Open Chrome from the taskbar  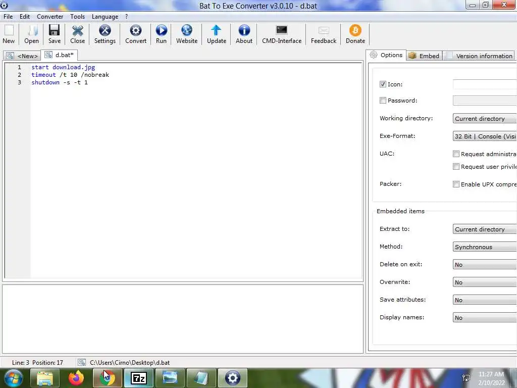coord(108,378)
